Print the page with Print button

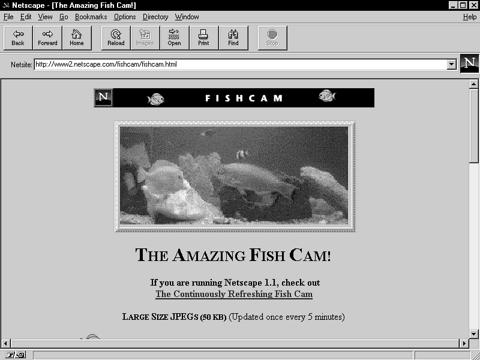coord(203,38)
